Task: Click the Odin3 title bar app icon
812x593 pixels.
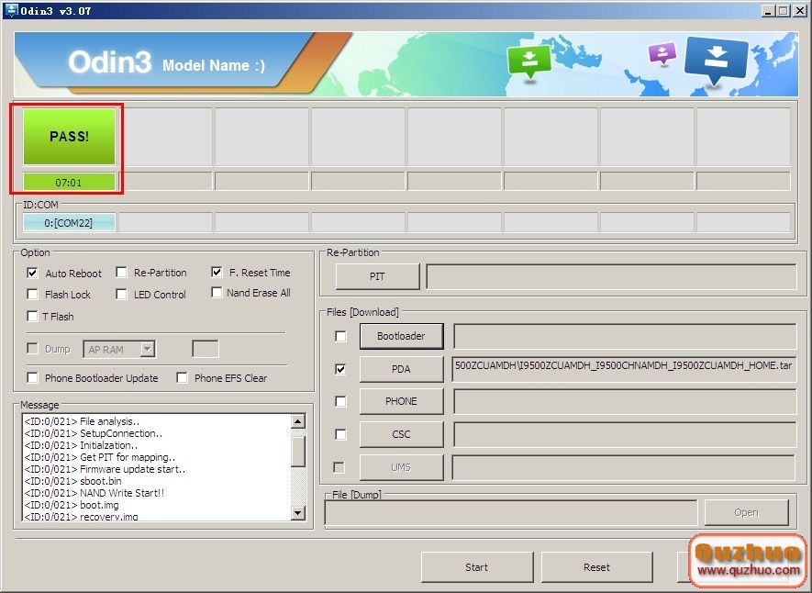Action: pos(10,10)
